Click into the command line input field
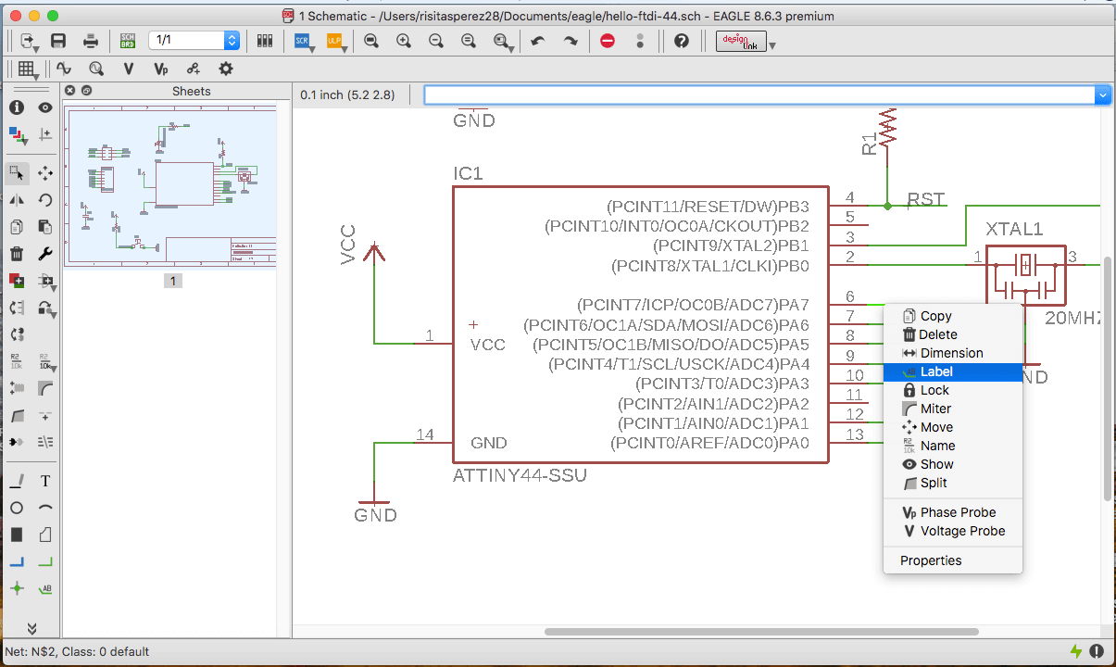This screenshot has height=667, width=1116. (759, 94)
